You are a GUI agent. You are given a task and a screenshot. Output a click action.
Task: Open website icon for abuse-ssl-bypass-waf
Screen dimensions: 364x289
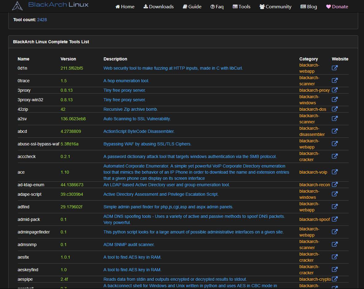click(335, 144)
